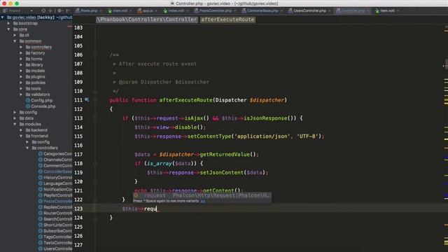This screenshot has width=448, height=252.
Task: Expand the forms folder
Action: 21,59
